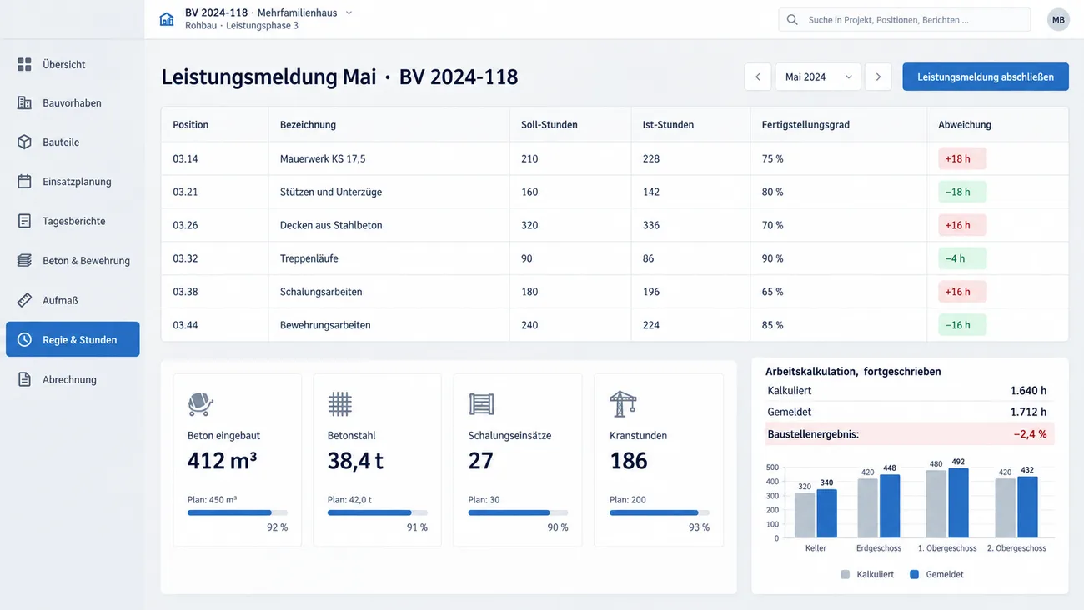Click the −16 h deviation badge

tap(962, 325)
